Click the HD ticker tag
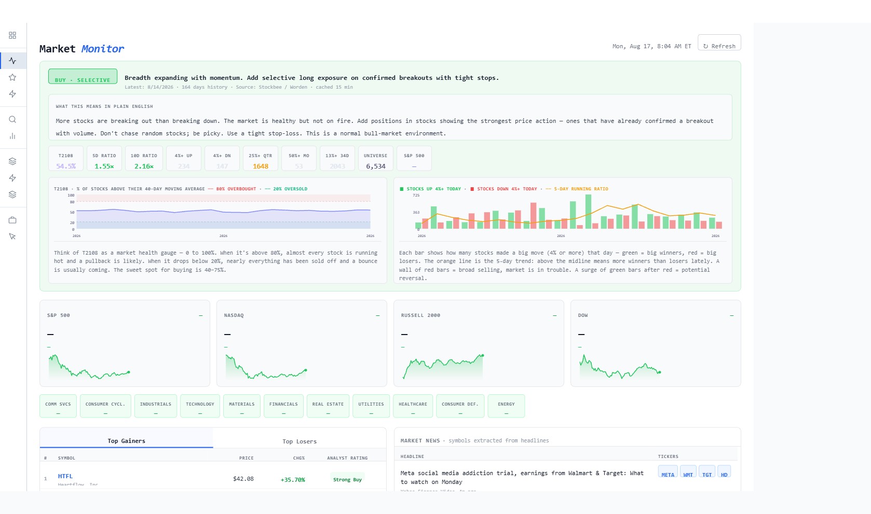This screenshot has width=871, height=514. tap(724, 471)
